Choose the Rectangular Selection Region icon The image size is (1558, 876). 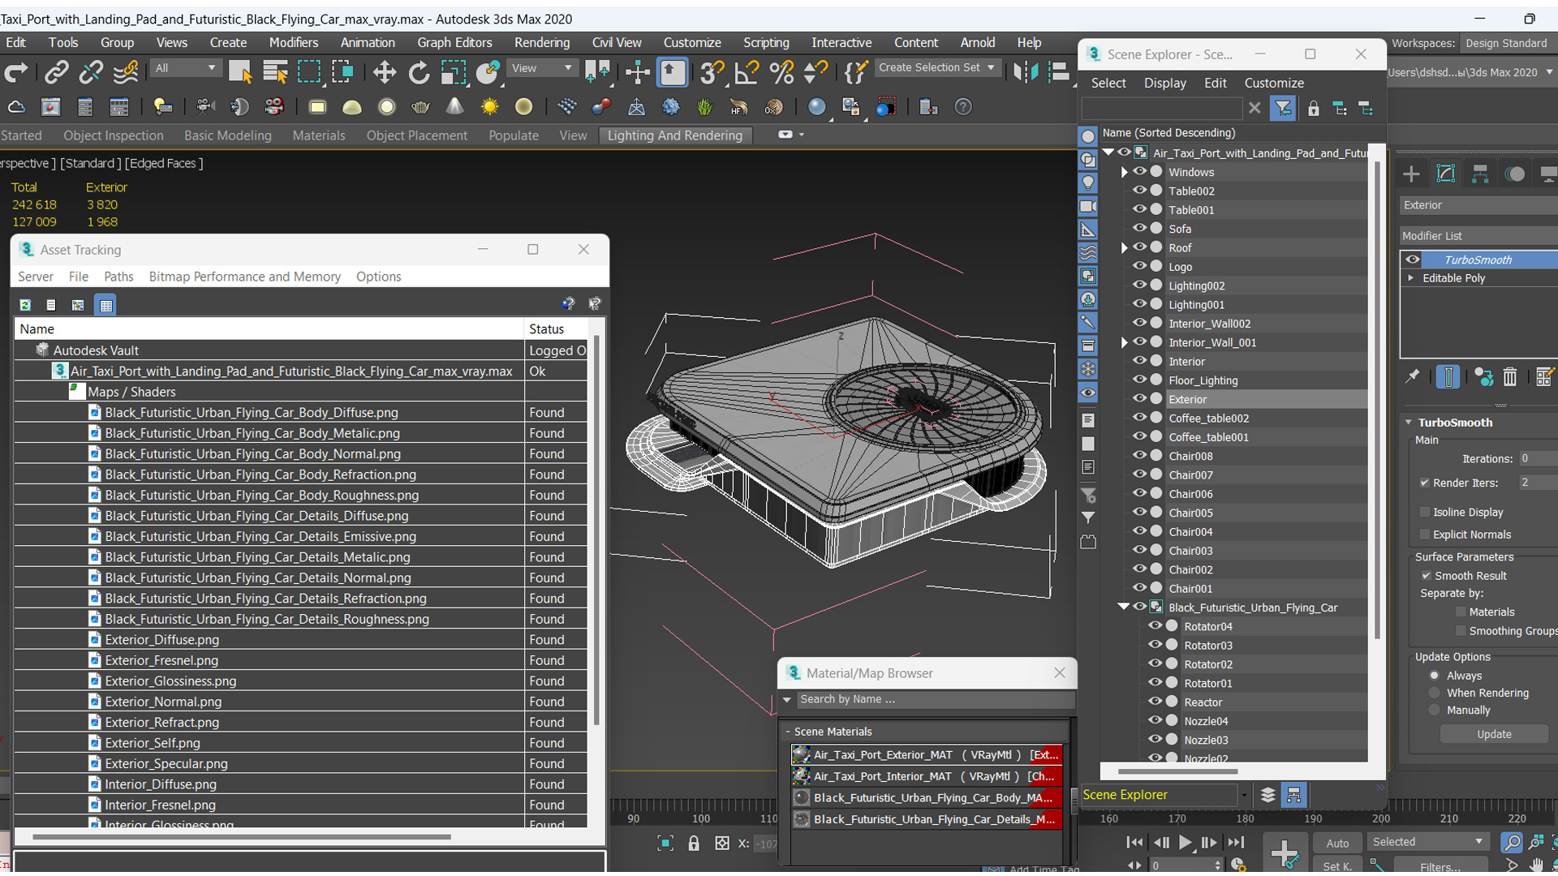click(x=309, y=73)
